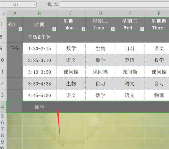The width and height of the screenshot is (169, 149).
Task: Click the 午饭&午休 cell
Action: (39, 37)
